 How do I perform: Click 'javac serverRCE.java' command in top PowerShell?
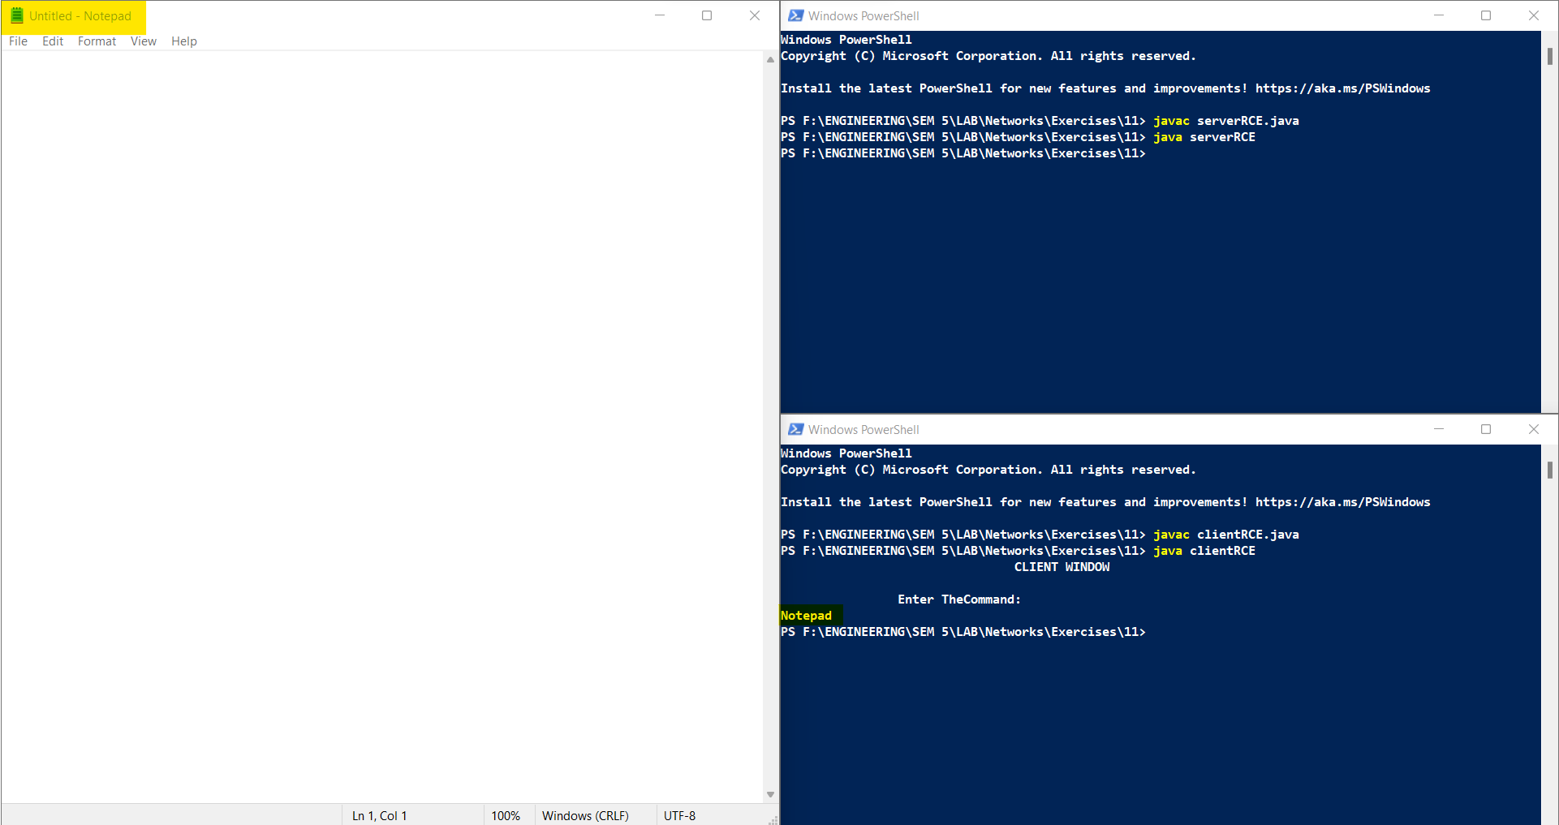click(1226, 121)
